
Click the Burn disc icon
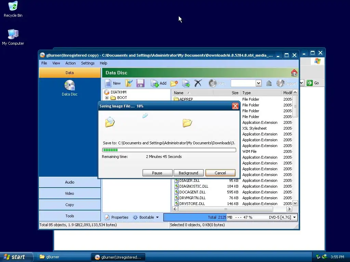pyautogui.click(x=213, y=83)
